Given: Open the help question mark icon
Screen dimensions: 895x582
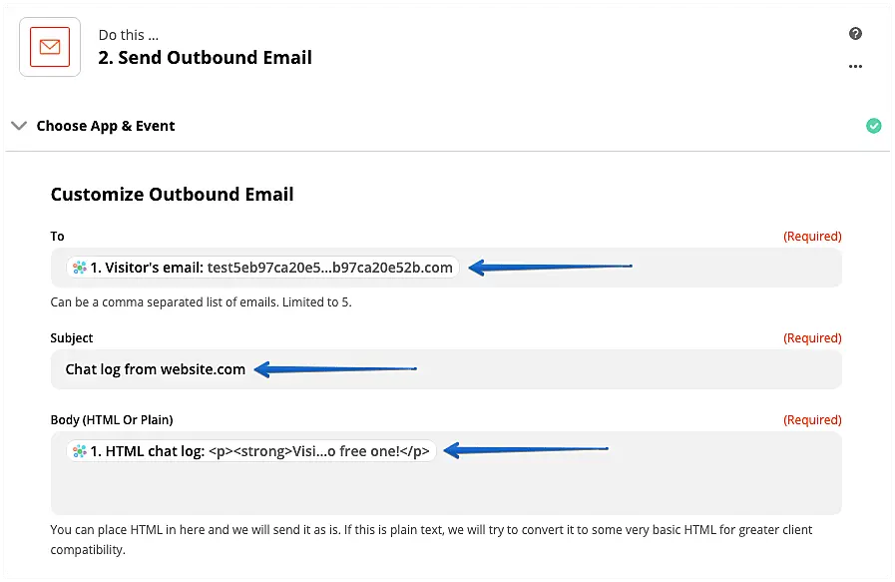Looking at the screenshot, I should [855, 34].
